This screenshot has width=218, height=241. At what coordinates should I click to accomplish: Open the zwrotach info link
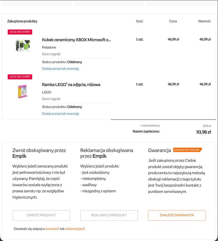click(x=52, y=229)
